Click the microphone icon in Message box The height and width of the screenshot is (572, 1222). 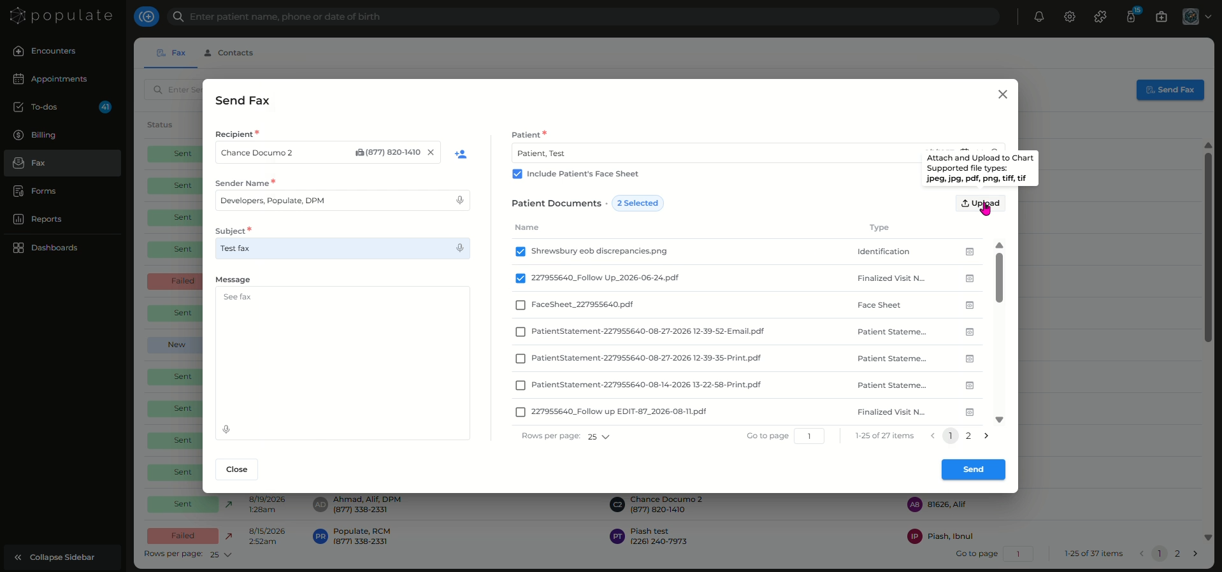tap(226, 429)
